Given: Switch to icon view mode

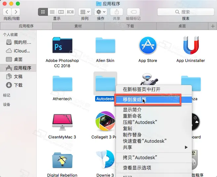Looking at the screenshot, I should (43, 12).
